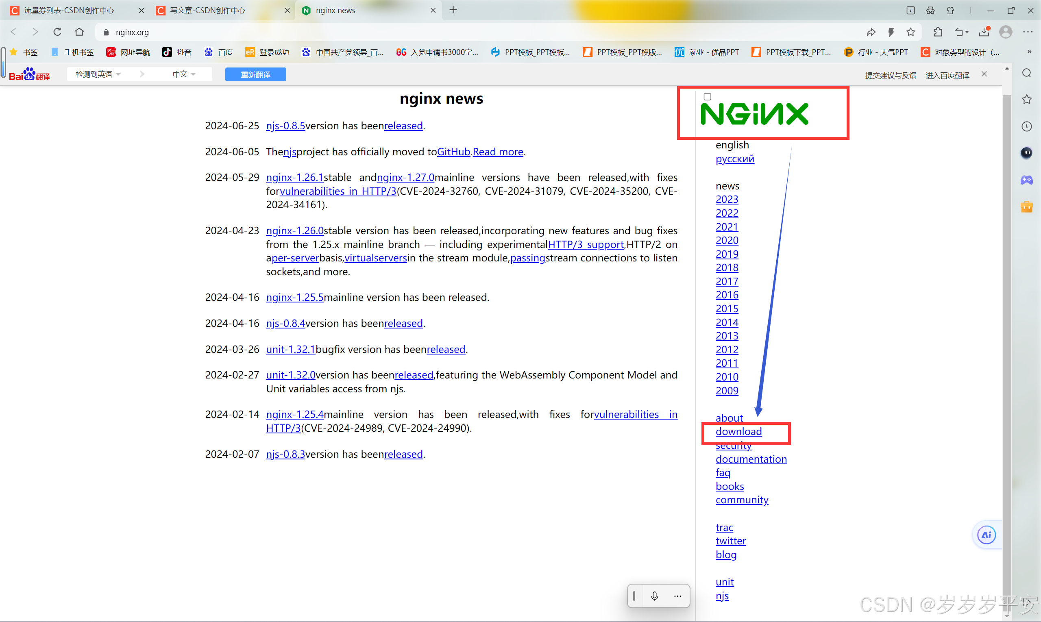Click the Baidu Translate logo
1041x622 pixels.
(x=29, y=74)
